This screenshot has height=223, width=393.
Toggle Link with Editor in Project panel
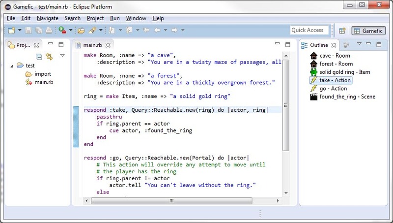(x=49, y=56)
